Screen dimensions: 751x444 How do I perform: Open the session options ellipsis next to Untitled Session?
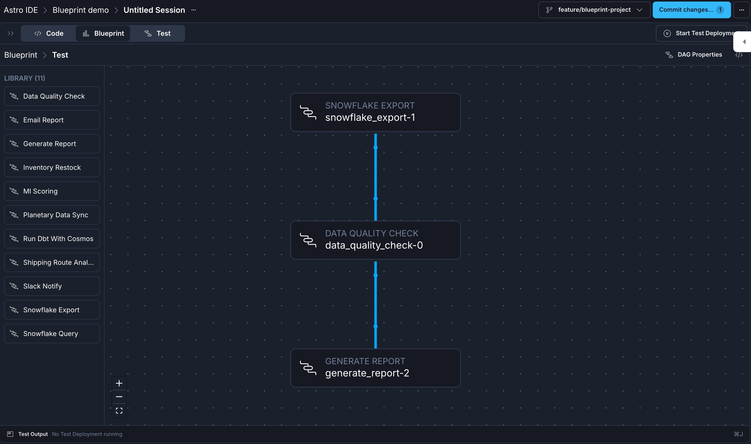194,10
